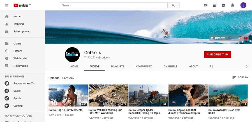
Task: Open the YouTube apps grid icon
Action: tap(214, 5)
